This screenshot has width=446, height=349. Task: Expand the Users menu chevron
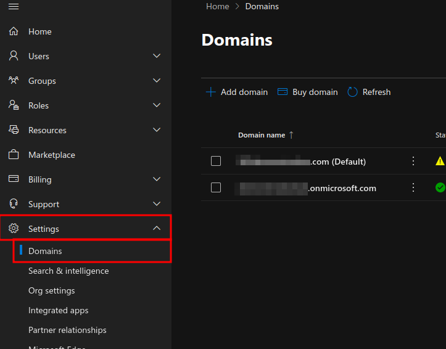click(157, 55)
